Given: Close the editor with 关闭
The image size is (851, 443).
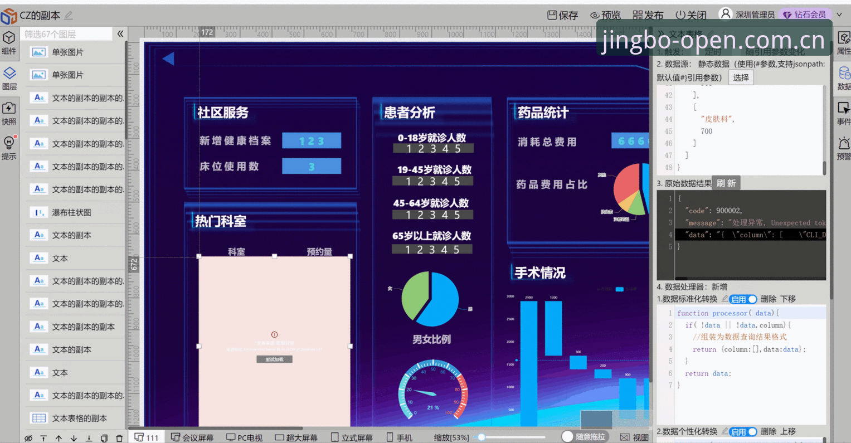Looking at the screenshot, I should [691, 15].
